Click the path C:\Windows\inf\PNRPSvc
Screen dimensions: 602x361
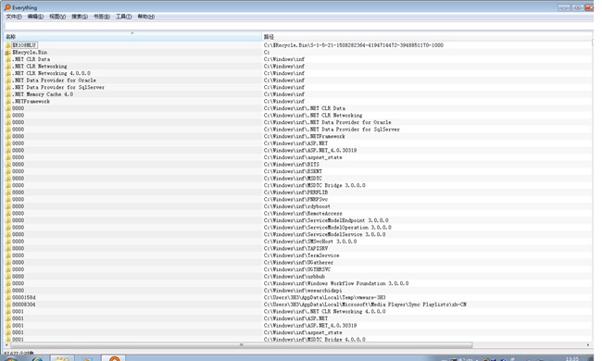click(x=295, y=199)
